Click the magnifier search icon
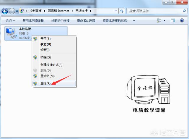The height and width of the screenshot is (139, 189). pyautogui.click(x=184, y=11)
